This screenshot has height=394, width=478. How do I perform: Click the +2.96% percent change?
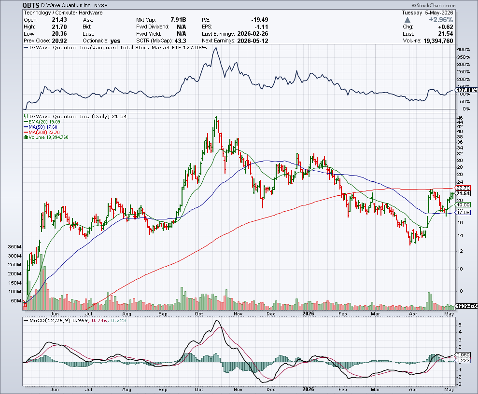pos(441,20)
